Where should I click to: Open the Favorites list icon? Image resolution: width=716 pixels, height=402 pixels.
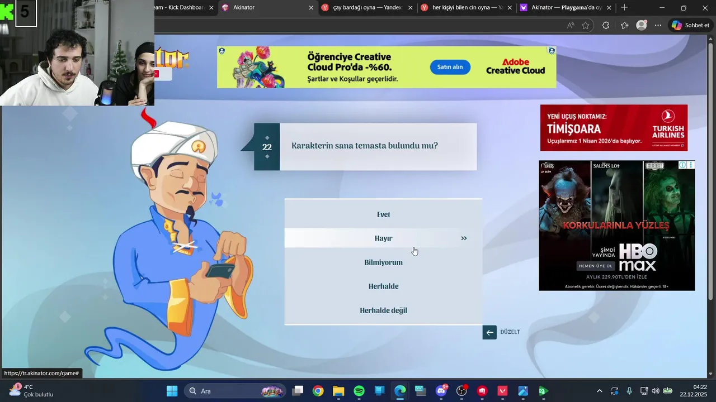[624, 25]
